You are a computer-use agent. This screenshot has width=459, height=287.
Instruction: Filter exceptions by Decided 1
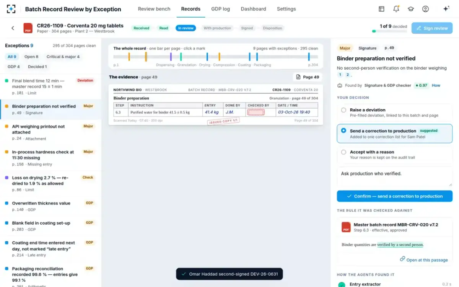37,67
